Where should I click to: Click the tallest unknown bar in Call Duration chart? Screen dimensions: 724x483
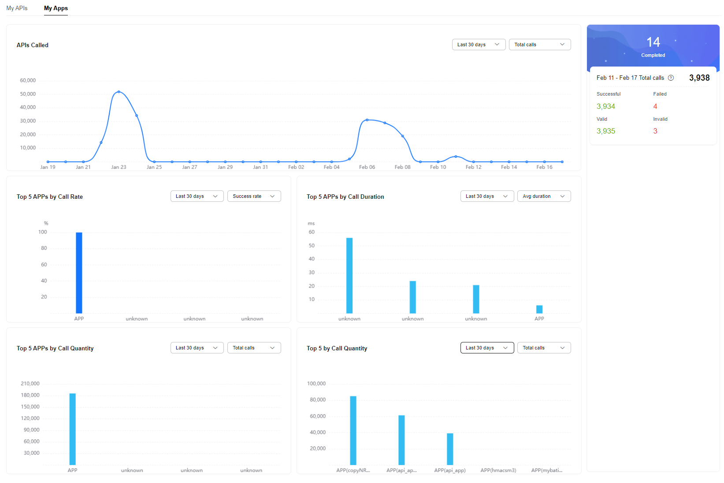pos(349,275)
